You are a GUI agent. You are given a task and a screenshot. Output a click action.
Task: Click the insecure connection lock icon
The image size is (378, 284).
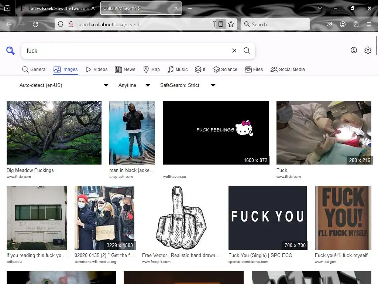pyautogui.click(x=71, y=24)
